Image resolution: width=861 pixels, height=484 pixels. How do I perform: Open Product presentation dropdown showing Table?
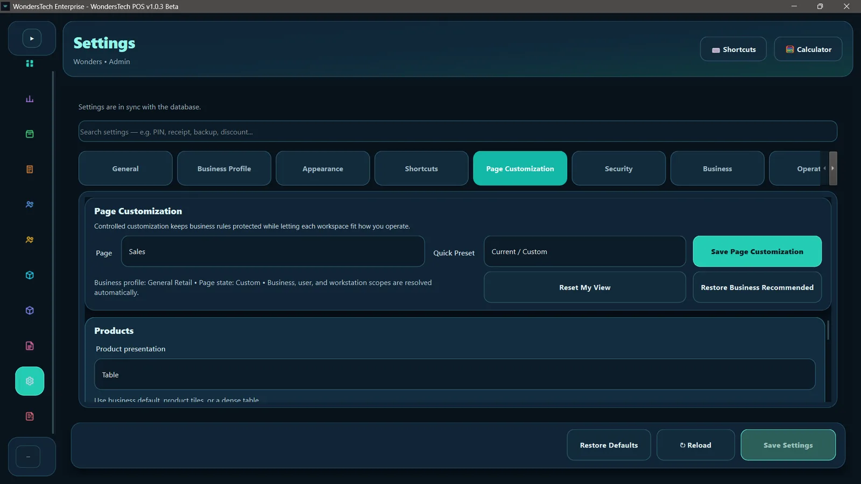coord(455,374)
